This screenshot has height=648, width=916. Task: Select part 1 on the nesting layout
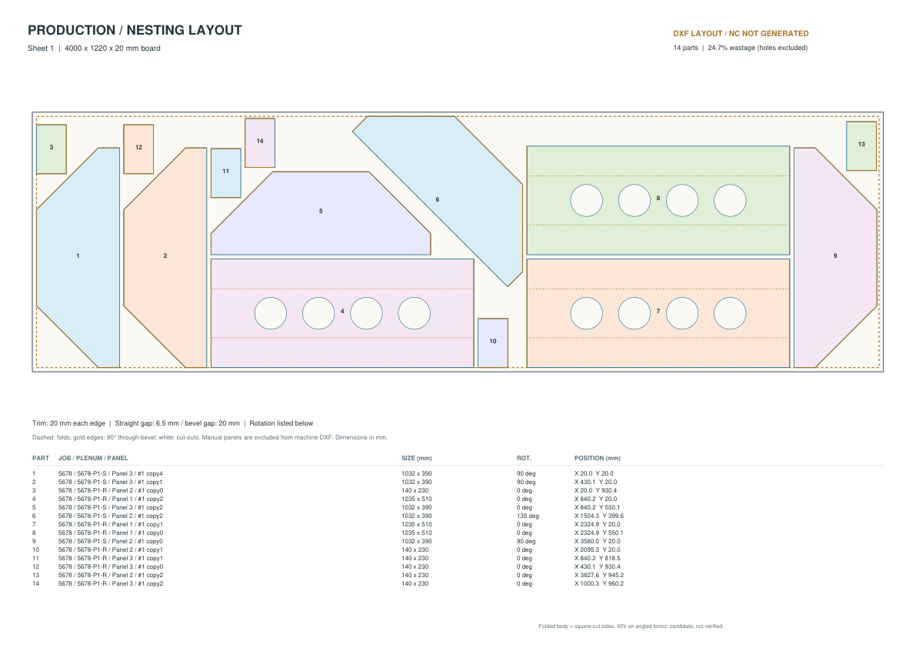tap(78, 257)
